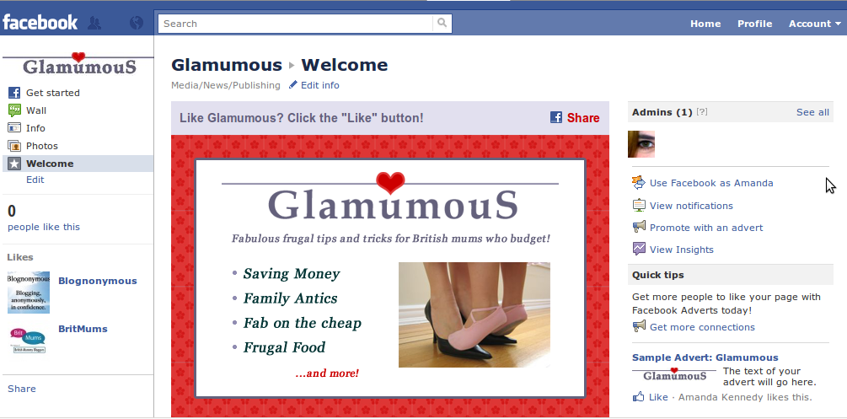Open the Account dropdown menu
Screen dimensions: 847x419
tap(815, 24)
